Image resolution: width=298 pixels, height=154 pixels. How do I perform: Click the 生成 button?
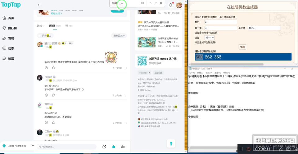[242, 47]
